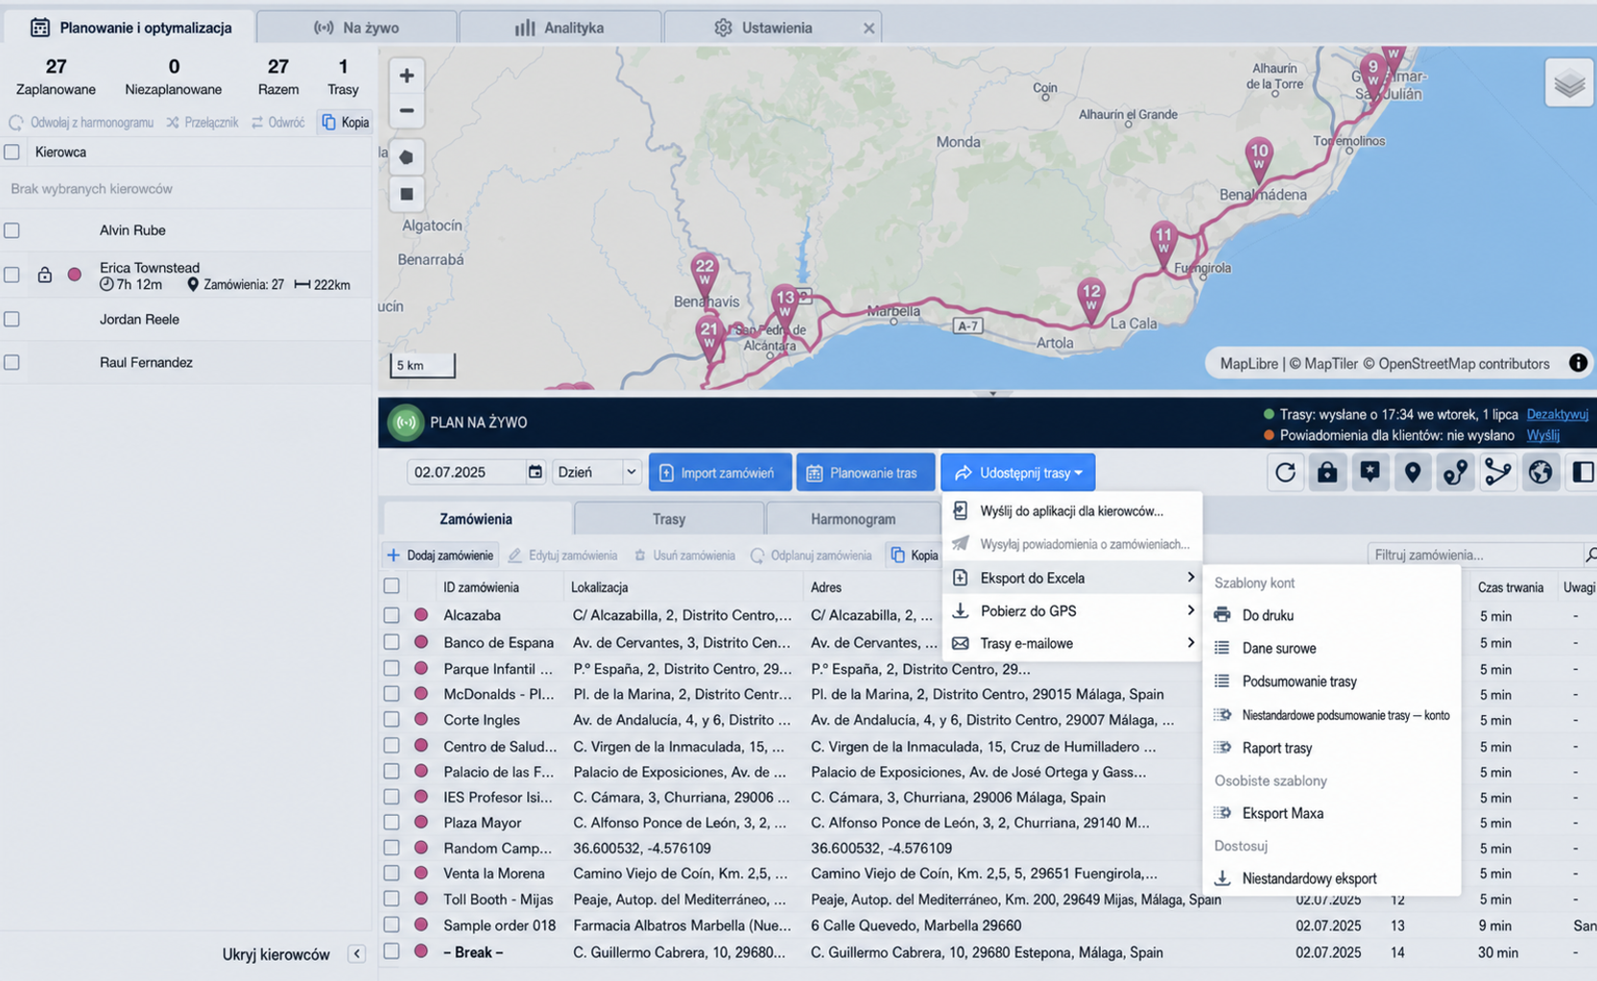The image size is (1597, 981).
Task: Click the branching path toolbar icon
Action: [1497, 472]
